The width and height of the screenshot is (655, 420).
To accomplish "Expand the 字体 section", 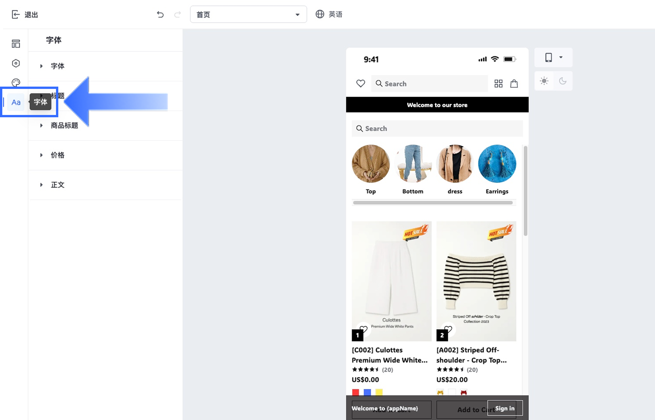I will [x=105, y=66].
